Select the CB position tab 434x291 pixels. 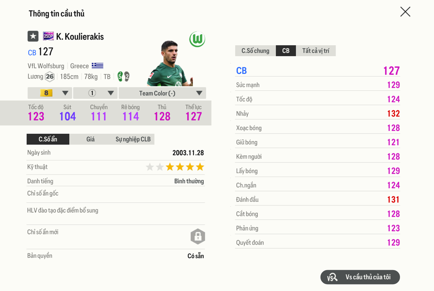click(286, 51)
